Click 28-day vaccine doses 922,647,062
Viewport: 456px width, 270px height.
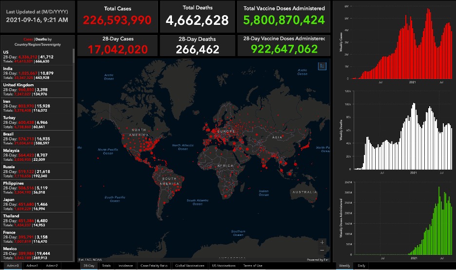(x=284, y=49)
